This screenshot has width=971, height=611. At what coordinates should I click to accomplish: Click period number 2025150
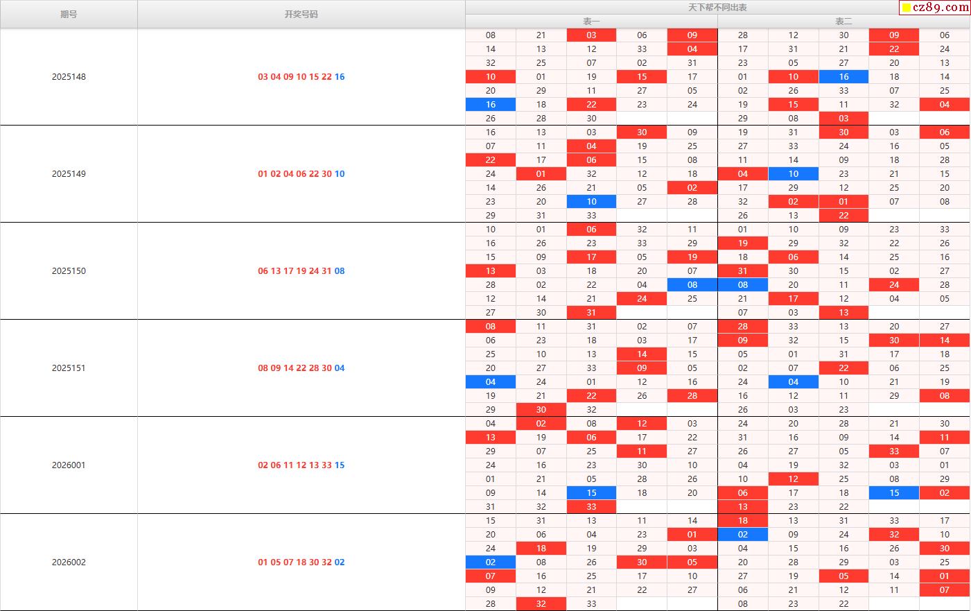(69, 271)
